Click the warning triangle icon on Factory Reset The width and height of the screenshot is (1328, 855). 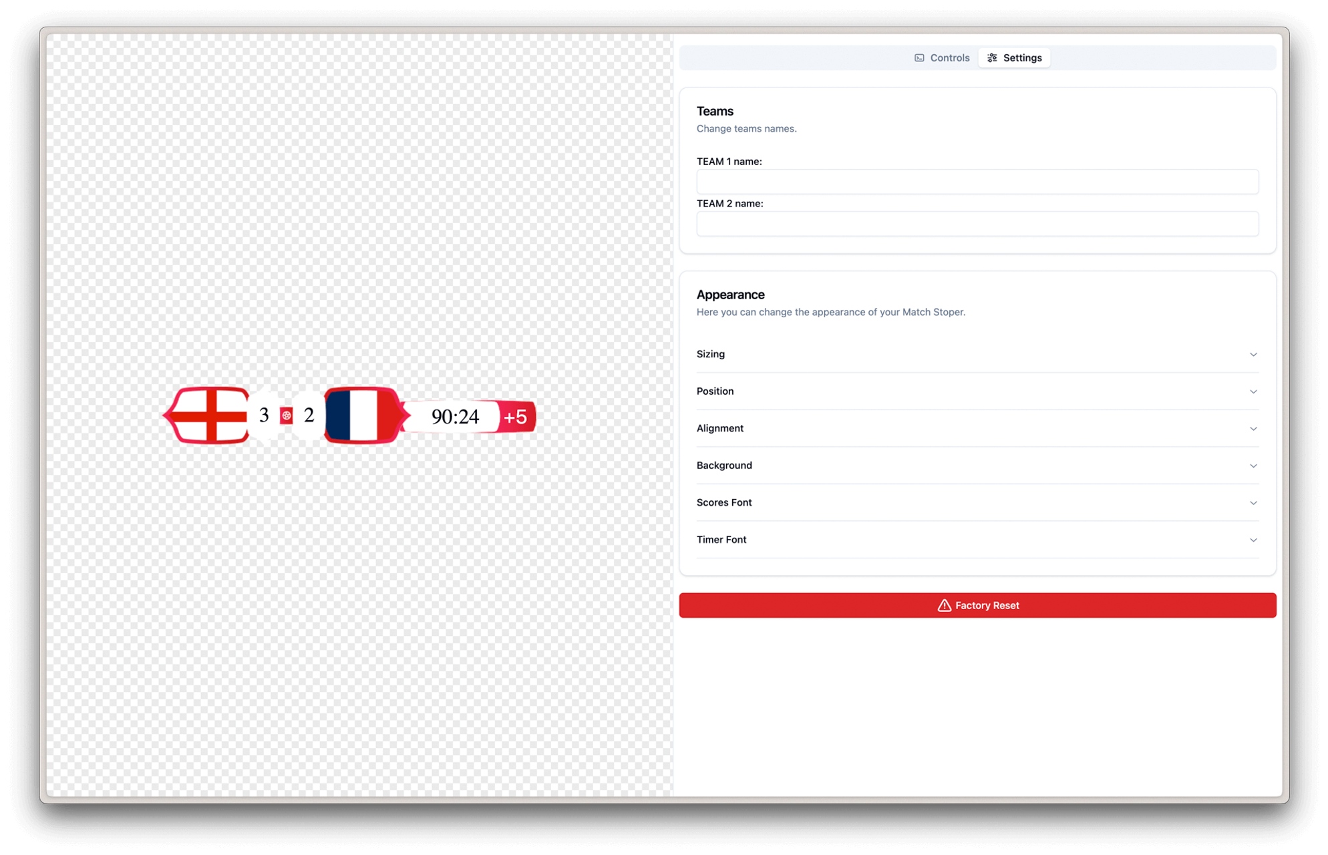(944, 605)
